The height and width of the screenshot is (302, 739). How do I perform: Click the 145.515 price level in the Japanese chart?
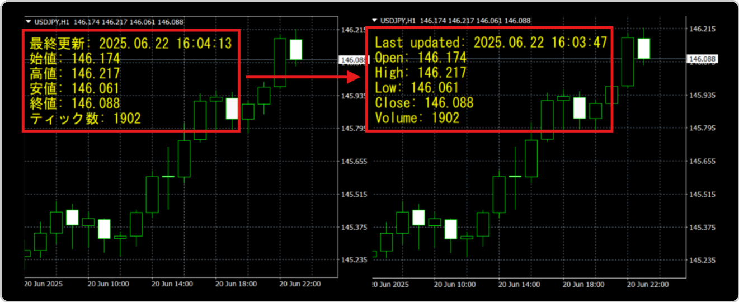(353, 195)
